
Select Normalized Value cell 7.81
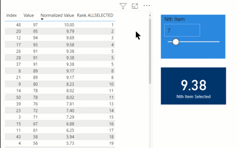click(x=70, y=104)
